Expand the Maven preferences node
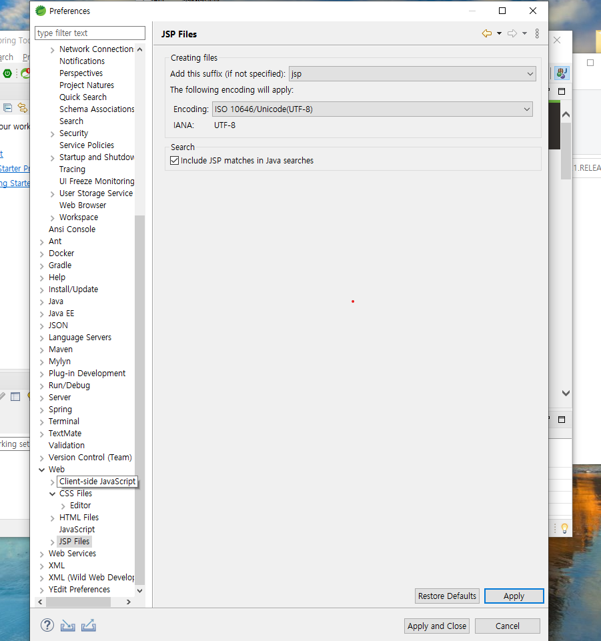The width and height of the screenshot is (601, 641). (x=42, y=350)
